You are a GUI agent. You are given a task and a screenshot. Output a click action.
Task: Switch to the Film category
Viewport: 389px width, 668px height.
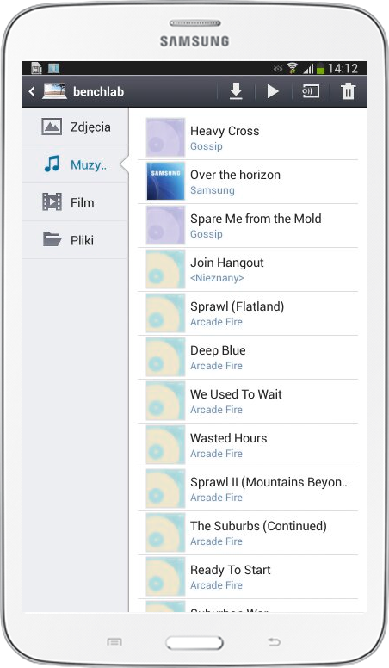76,202
